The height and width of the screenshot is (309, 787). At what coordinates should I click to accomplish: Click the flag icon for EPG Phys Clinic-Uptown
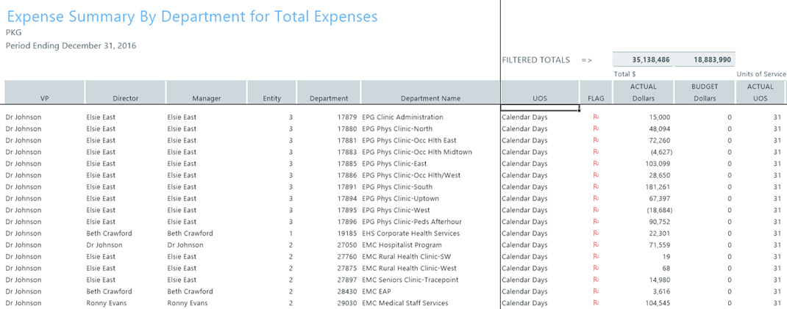(595, 198)
